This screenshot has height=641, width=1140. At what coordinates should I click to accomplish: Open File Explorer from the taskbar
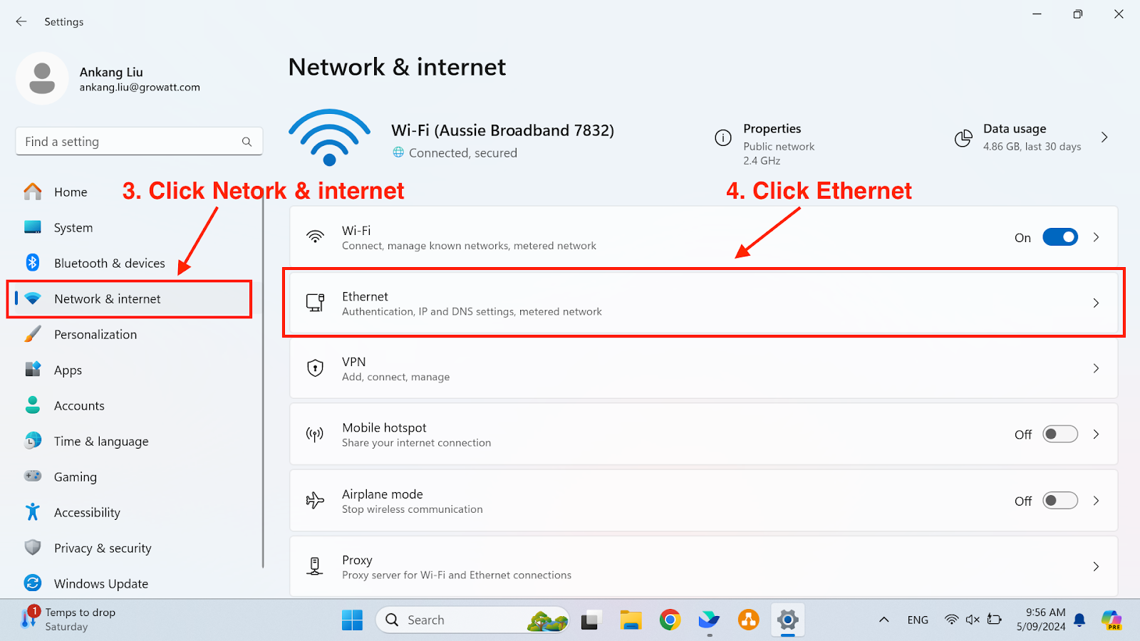631,620
